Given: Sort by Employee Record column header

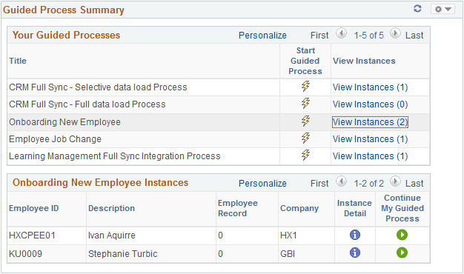Looking at the screenshot, I should point(238,208).
